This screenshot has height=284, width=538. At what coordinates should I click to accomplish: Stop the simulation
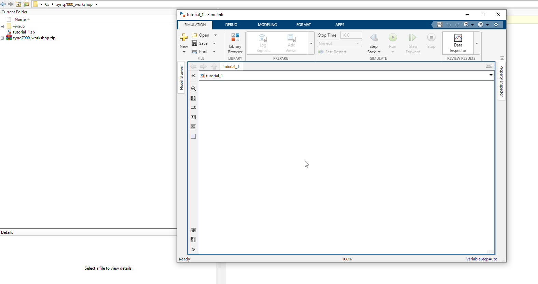click(x=431, y=37)
